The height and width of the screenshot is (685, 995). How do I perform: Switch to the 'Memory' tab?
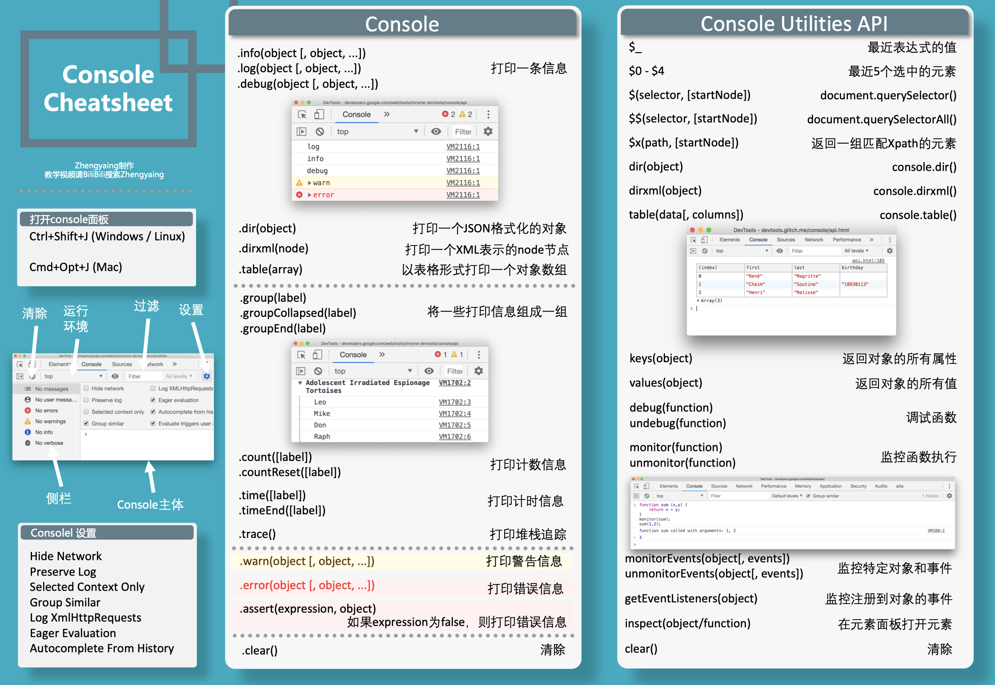[803, 486]
